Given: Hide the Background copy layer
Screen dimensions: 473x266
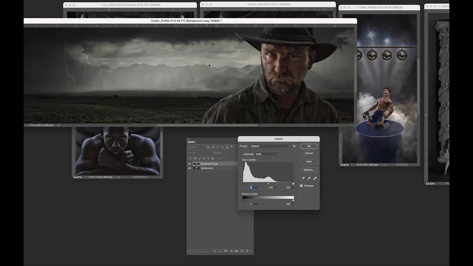Looking at the screenshot, I should click(190, 164).
